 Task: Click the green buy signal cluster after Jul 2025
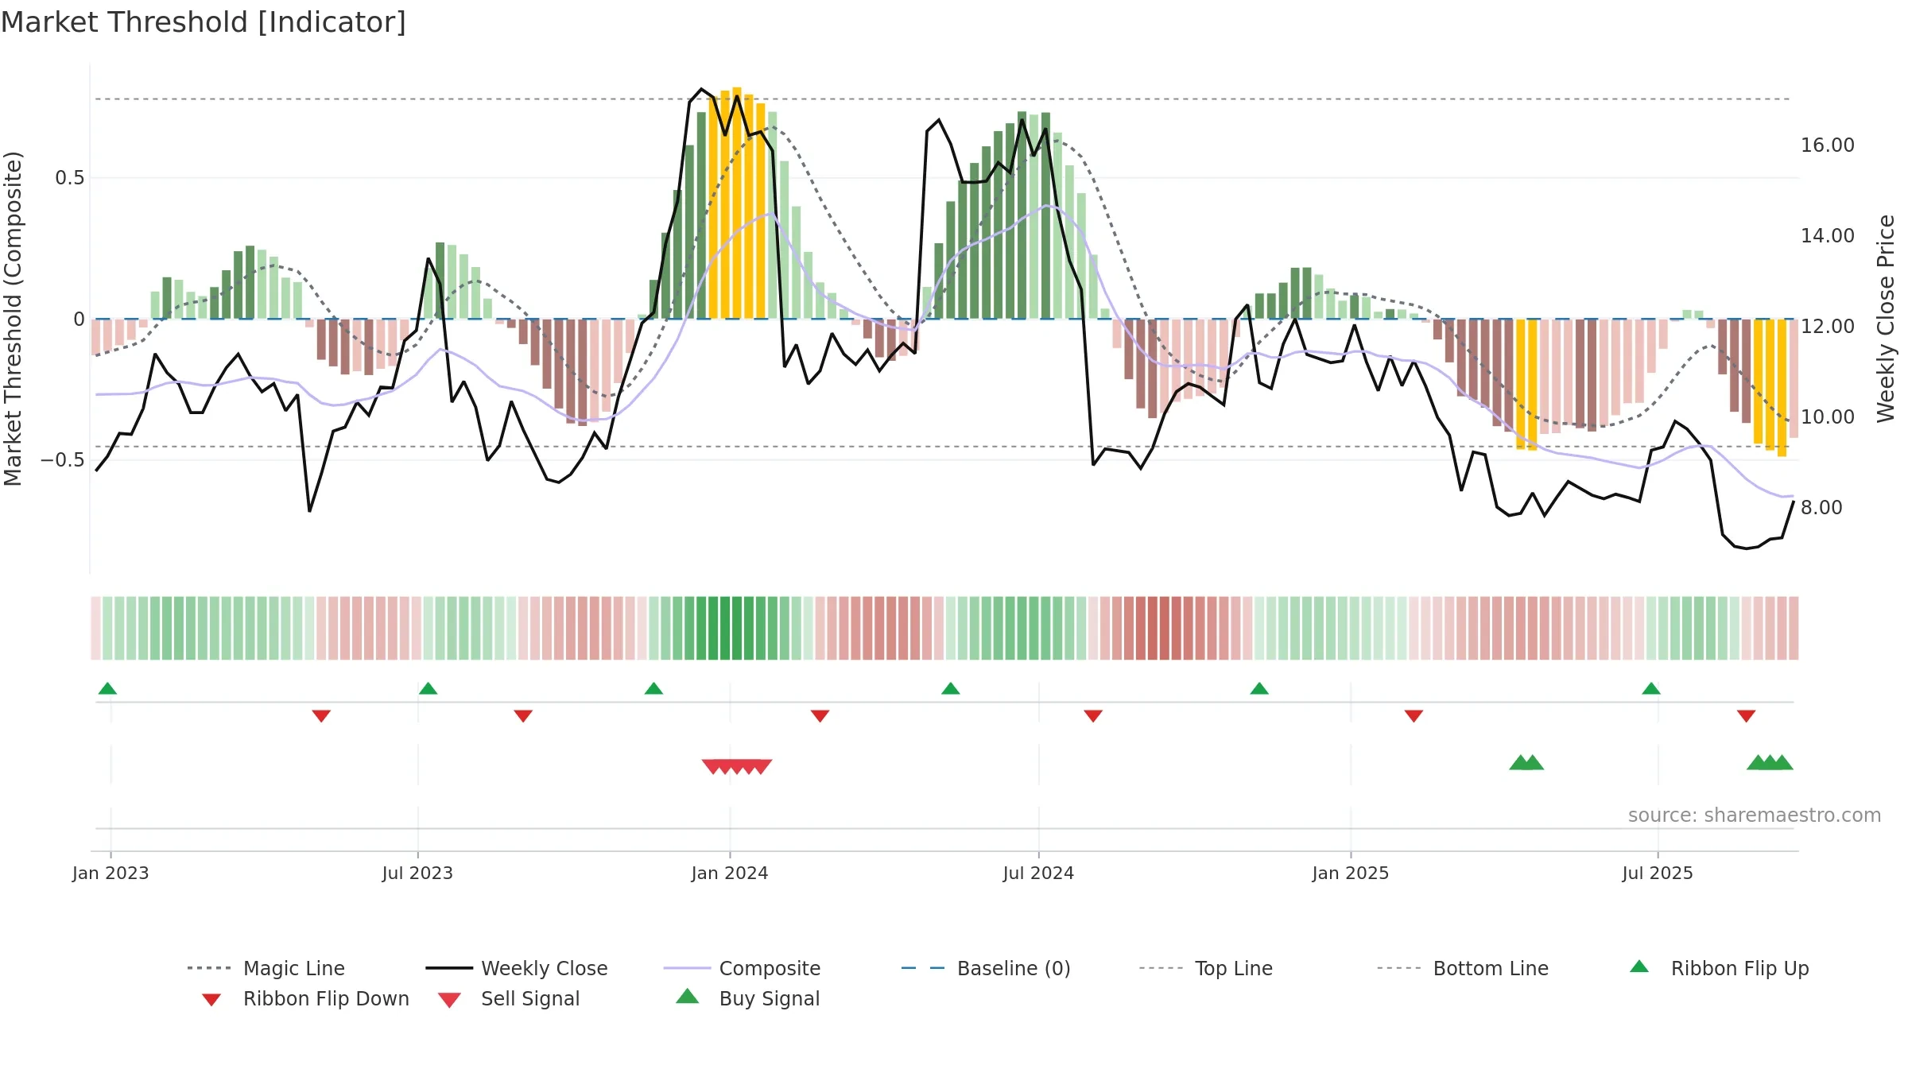pos(1770,763)
